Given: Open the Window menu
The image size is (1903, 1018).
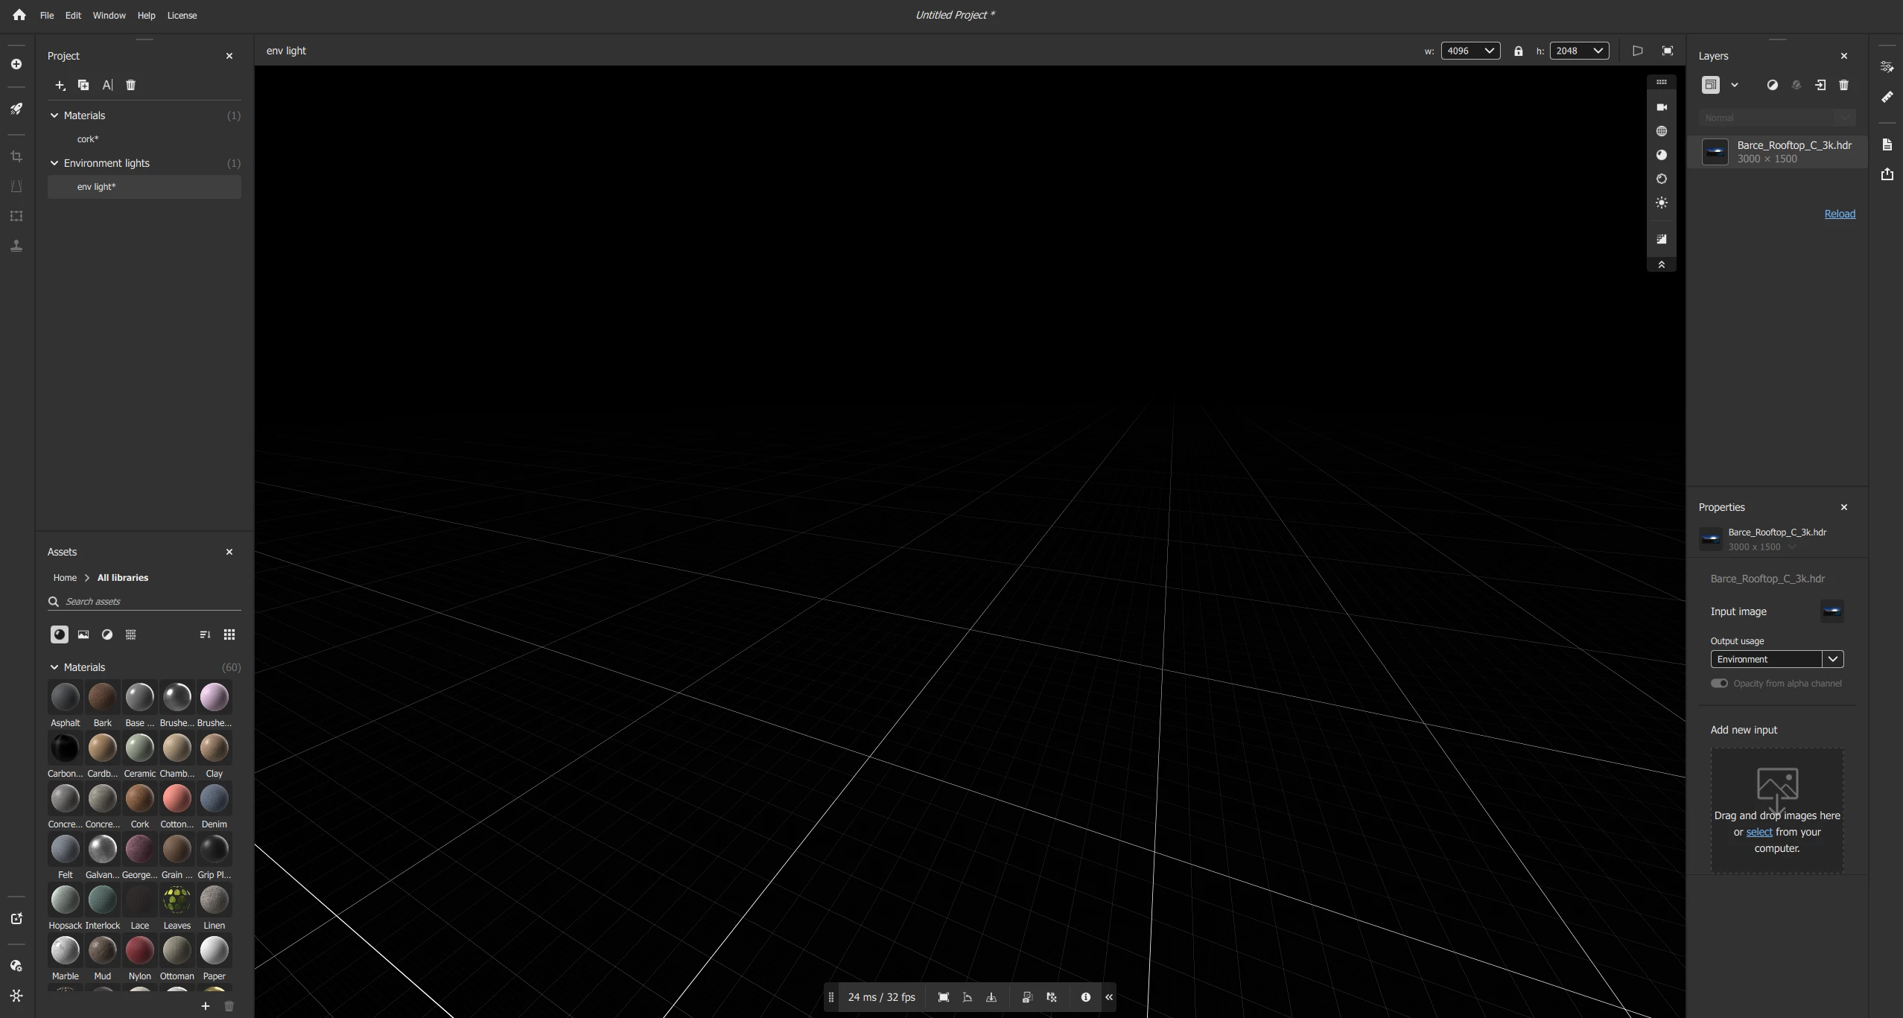Looking at the screenshot, I should pos(109,16).
